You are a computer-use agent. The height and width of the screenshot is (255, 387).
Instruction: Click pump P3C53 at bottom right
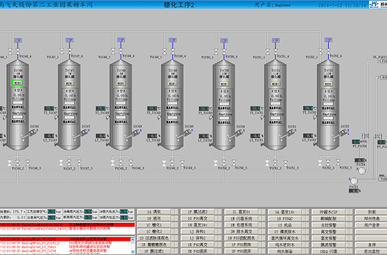coord(354,181)
